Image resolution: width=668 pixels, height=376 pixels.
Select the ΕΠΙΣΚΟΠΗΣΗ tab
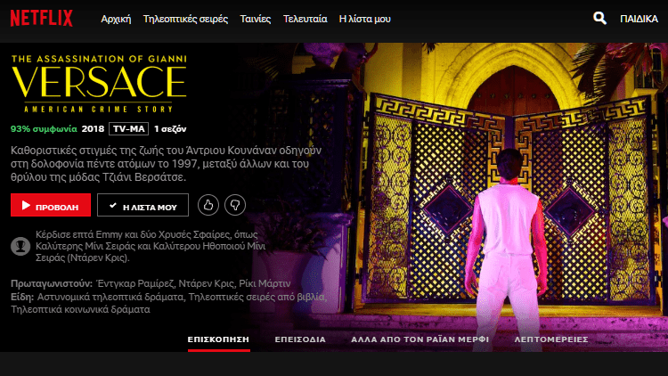218,339
